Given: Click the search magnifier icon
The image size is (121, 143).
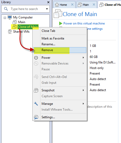Looking at the screenshot, I should [x=6, y=9].
